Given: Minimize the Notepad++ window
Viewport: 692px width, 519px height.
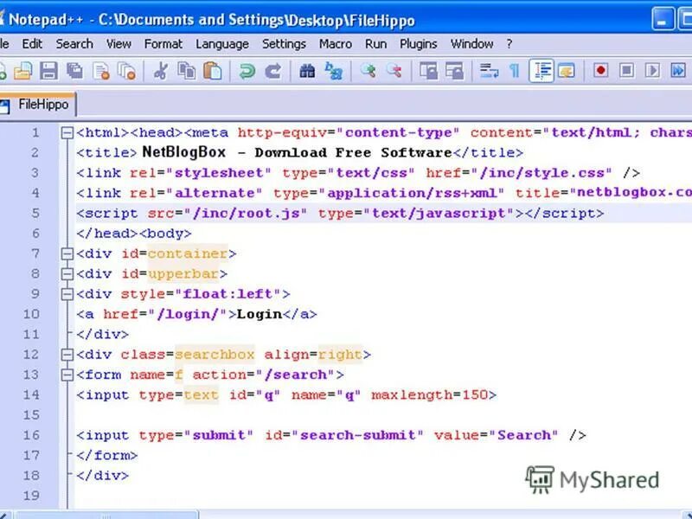Looking at the screenshot, I should point(663,20).
